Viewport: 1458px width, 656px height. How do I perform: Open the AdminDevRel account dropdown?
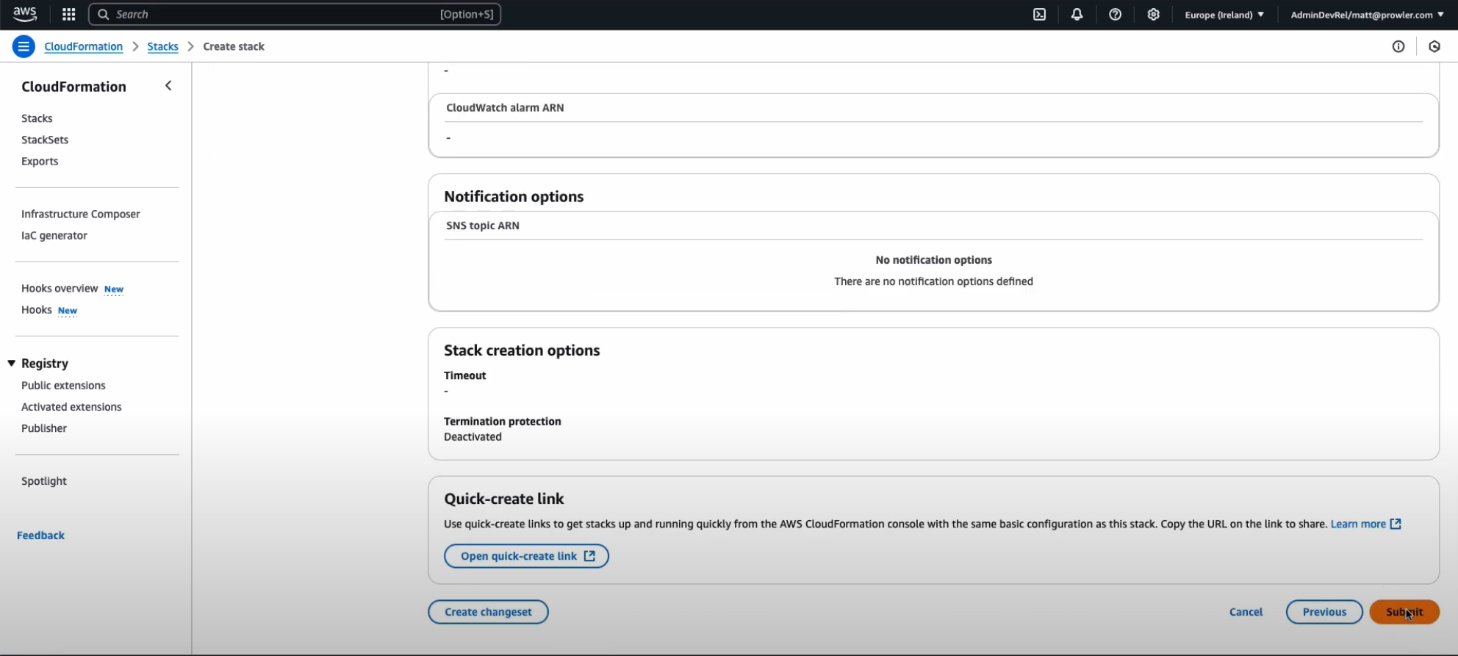(x=1367, y=15)
